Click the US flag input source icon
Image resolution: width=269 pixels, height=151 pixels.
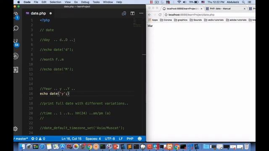pyautogui.click(x=203, y=2)
